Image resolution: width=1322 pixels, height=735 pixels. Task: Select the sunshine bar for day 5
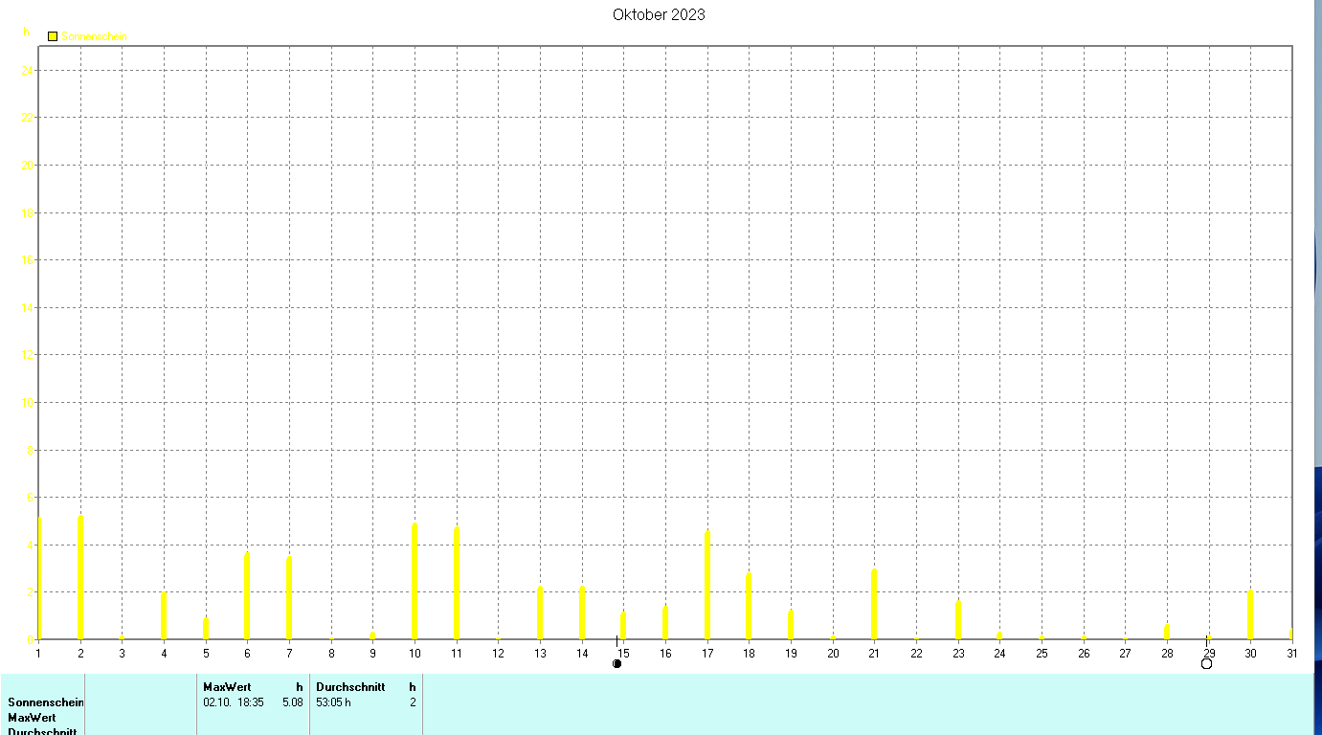point(206,629)
